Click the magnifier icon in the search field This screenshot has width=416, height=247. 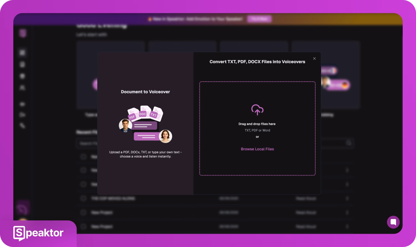pos(349,143)
